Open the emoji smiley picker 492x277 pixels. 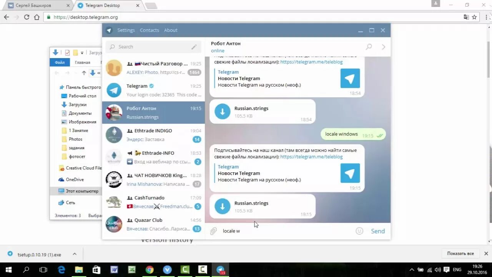point(359,231)
